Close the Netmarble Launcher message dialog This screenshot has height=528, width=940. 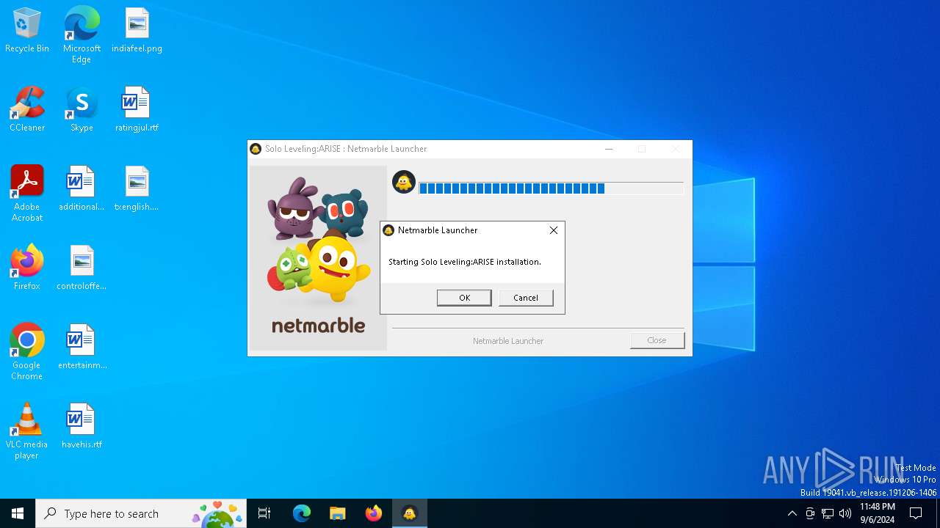pos(554,230)
